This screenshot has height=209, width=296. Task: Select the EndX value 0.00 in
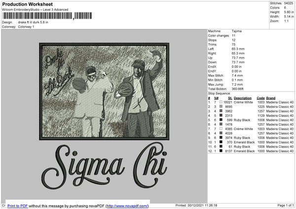236,67
